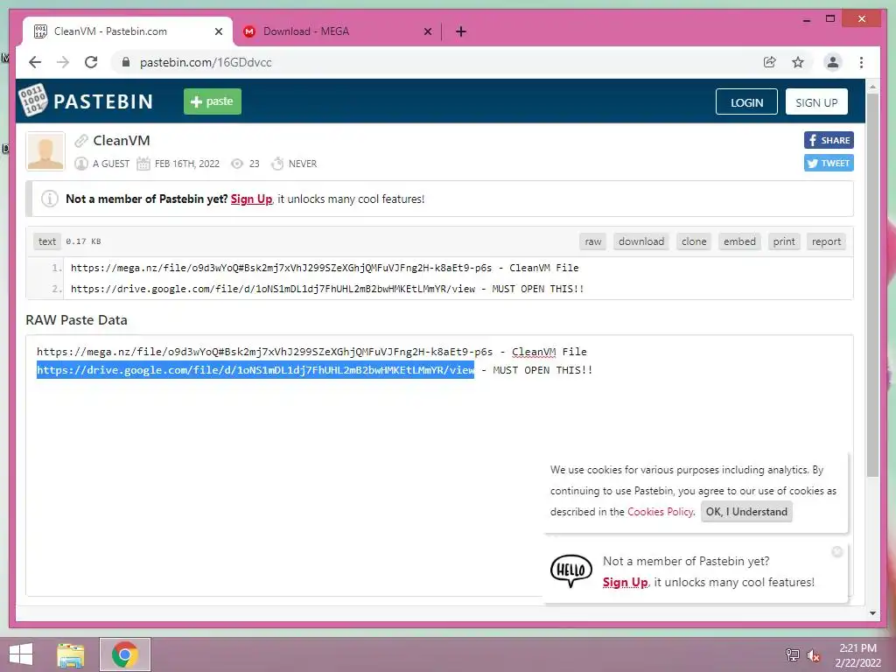Click the embed button
Screen dimensions: 896x672
click(739, 241)
